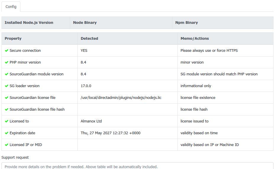The image size is (275, 169).
Task: Click the Npm Binary column header
Action: pos(223,23)
